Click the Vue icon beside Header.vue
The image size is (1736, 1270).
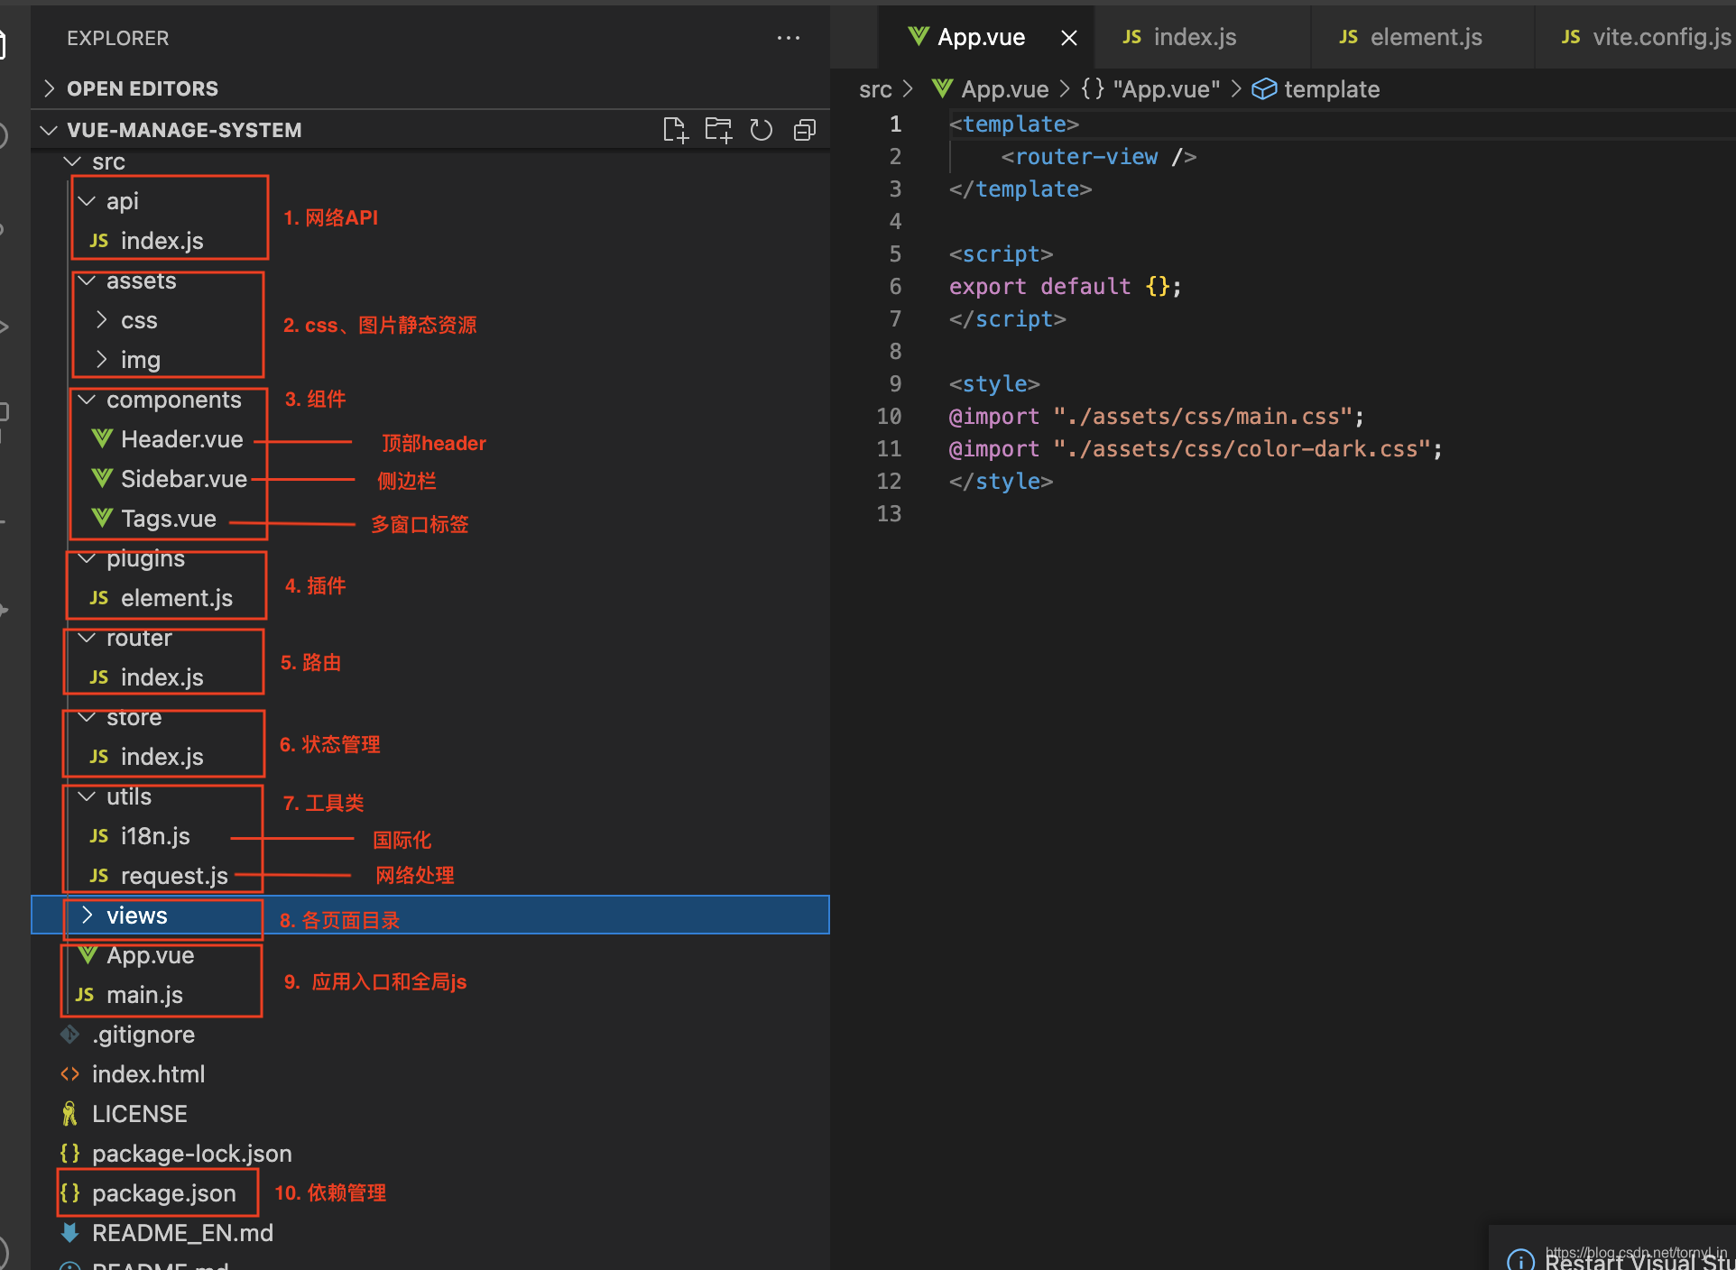coord(102,439)
